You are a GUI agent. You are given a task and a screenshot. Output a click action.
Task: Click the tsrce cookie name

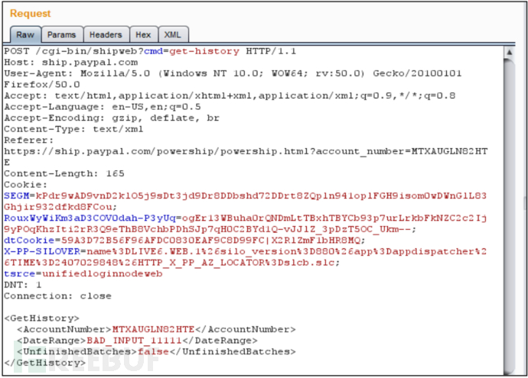20,274
